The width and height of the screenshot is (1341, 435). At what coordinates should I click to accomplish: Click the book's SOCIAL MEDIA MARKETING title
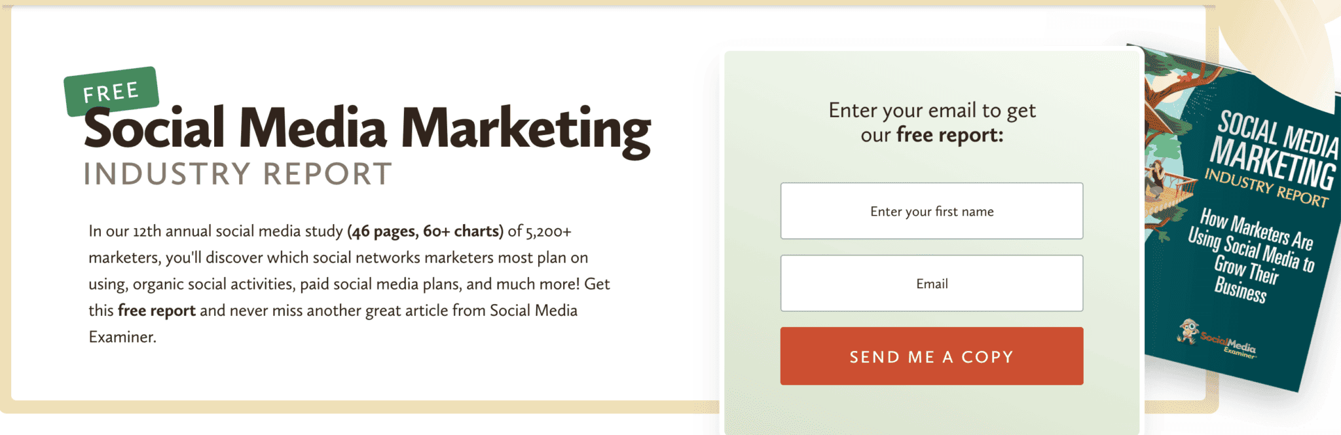(1275, 149)
